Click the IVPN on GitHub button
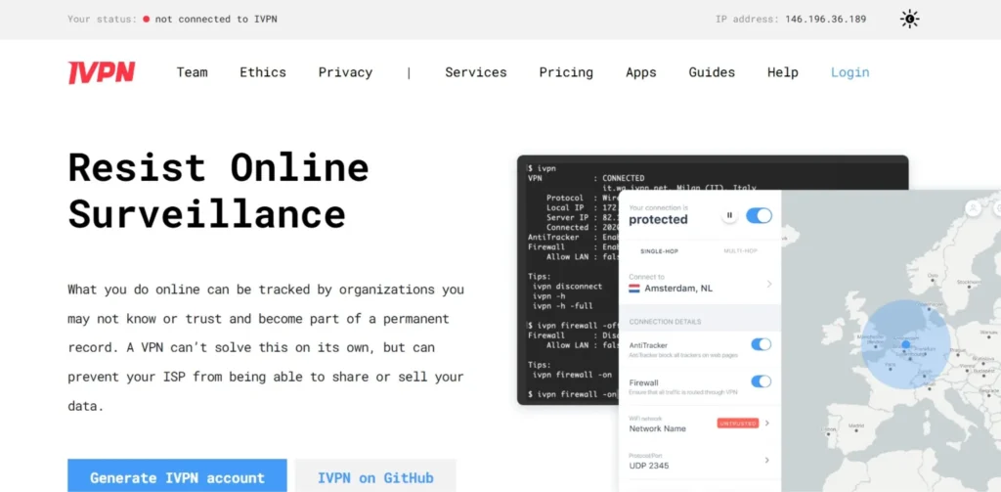 point(375,476)
